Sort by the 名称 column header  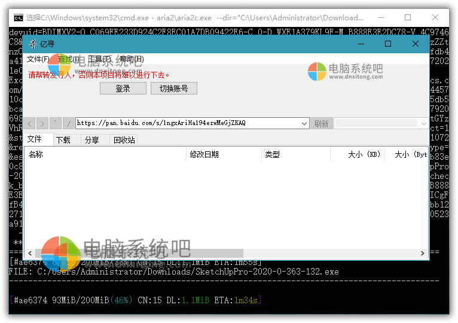pos(105,154)
